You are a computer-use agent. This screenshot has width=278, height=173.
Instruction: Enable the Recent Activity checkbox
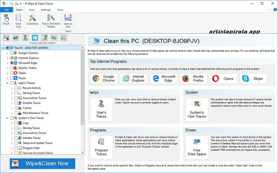[16, 88]
